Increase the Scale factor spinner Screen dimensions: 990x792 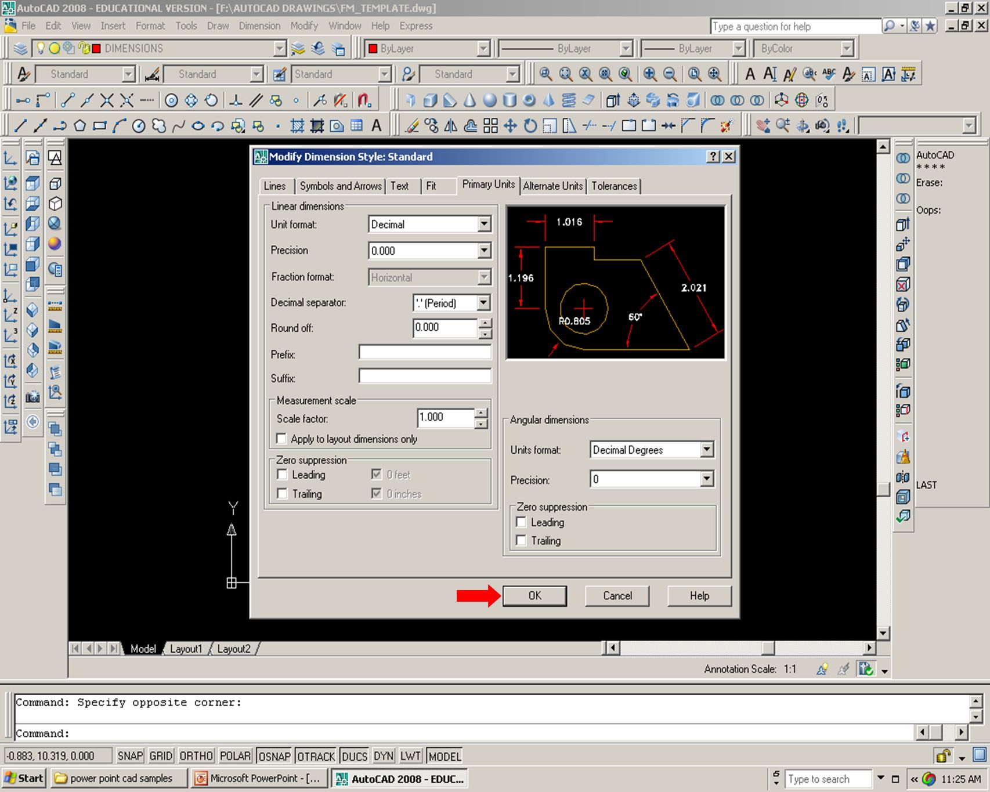tap(481, 413)
